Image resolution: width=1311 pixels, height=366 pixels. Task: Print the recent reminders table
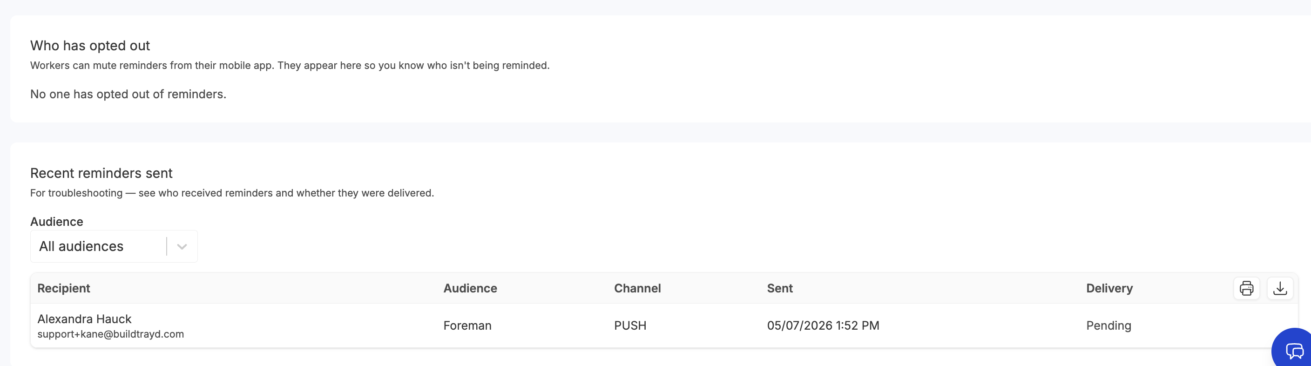1246,288
